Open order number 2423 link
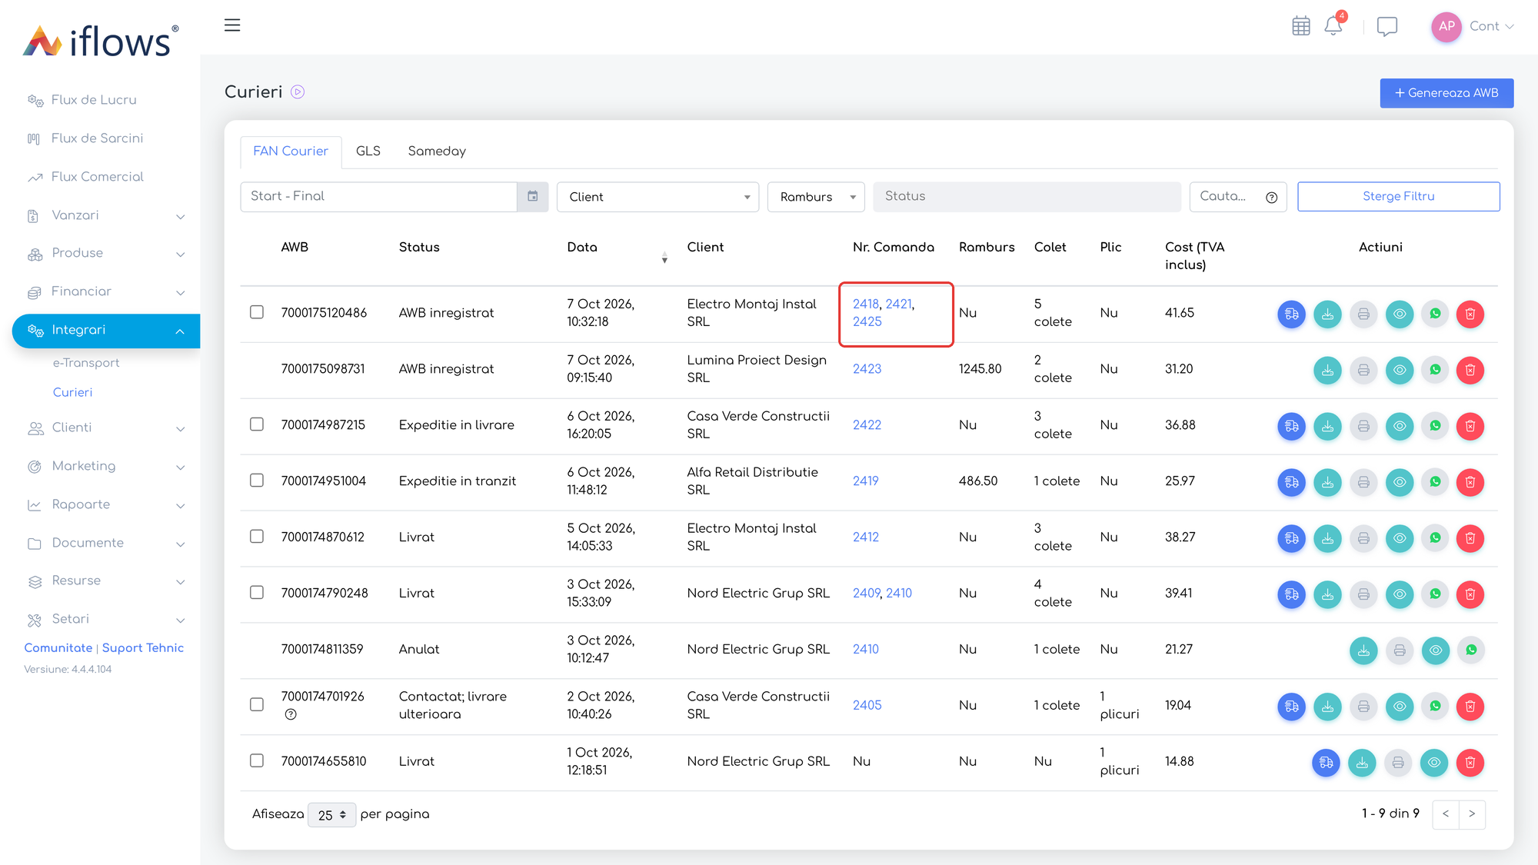 (867, 369)
